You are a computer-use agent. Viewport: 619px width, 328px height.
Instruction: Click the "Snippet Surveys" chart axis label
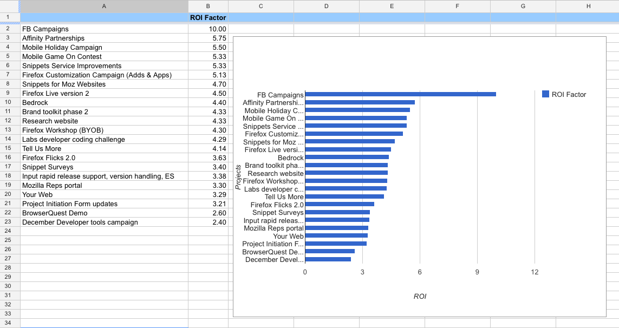coord(278,212)
